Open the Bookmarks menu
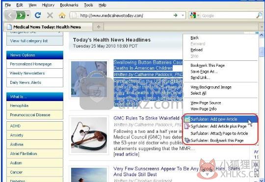 (69, 5)
